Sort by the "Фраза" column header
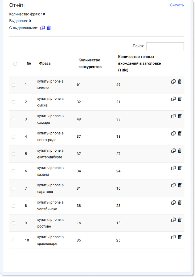Viewport: 195px width, 277px height. click(45, 63)
